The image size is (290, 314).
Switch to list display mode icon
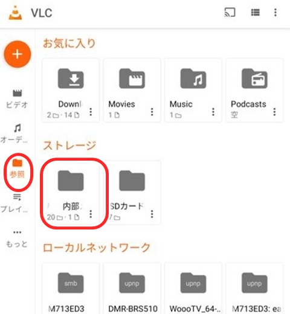(x=255, y=13)
